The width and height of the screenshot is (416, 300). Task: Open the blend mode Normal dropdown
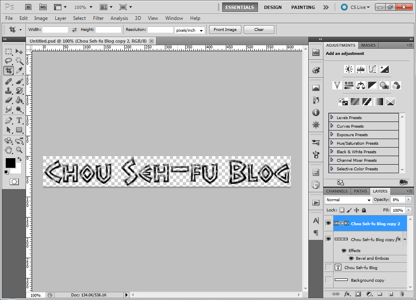[348, 200]
